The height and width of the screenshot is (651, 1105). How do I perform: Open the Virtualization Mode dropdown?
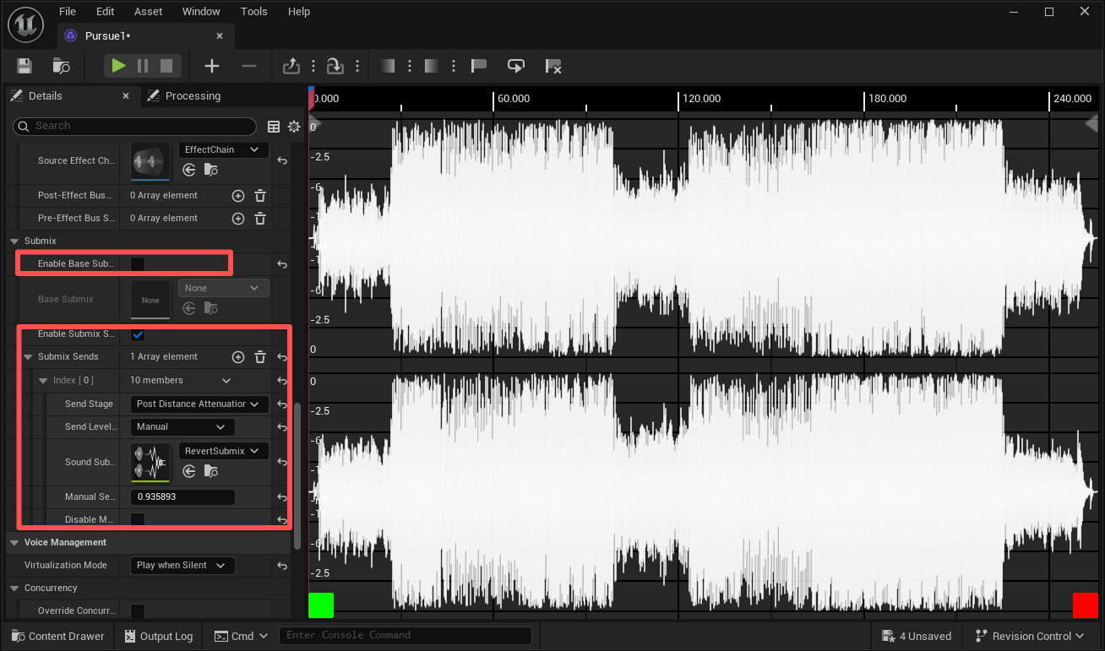point(181,565)
